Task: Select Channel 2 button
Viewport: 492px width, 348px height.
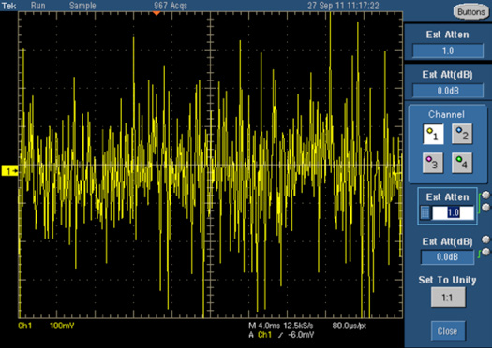Action: 462,134
